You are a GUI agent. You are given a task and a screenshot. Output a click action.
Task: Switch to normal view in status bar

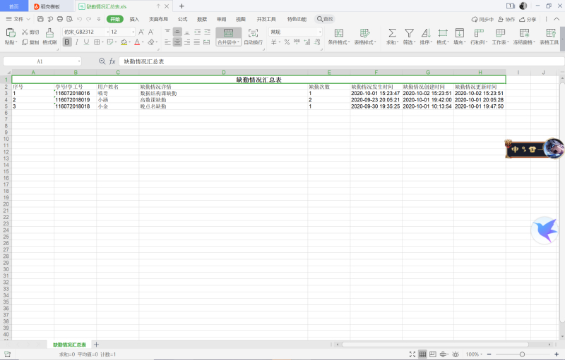tap(422, 354)
